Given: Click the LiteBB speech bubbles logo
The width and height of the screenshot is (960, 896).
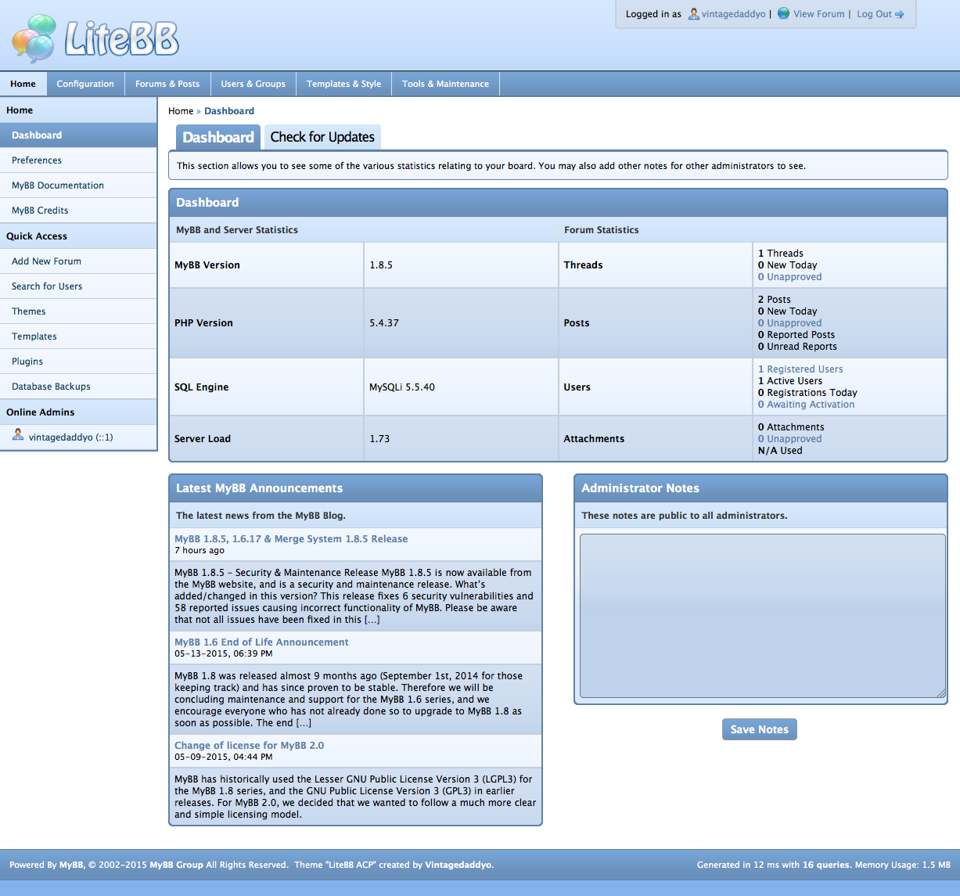Looking at the screenshot, I should click(34, 38).
